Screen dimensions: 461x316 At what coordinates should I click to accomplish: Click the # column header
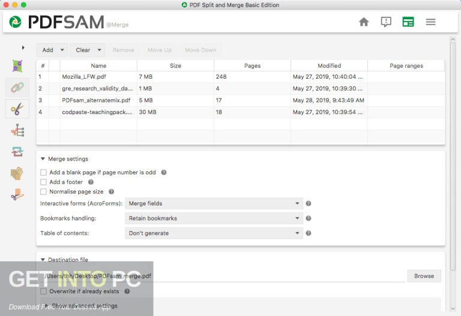pyautogui.click(x=43, y=65)
